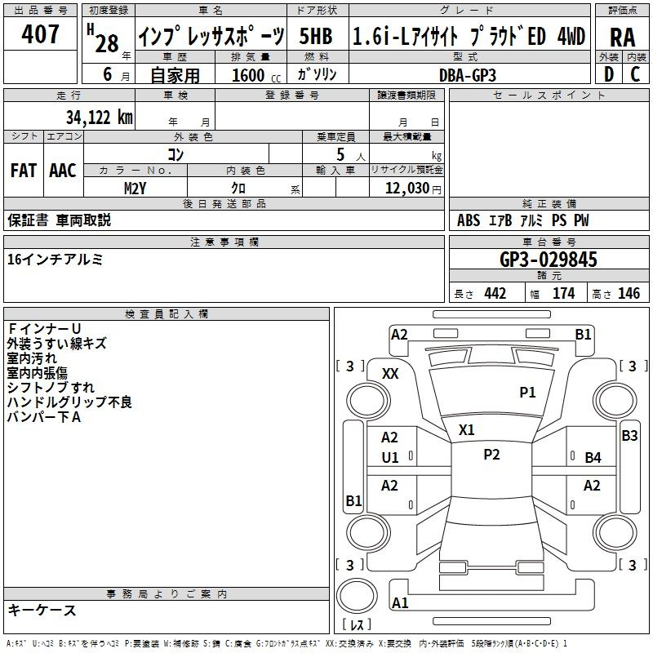Click the 保証書 車両取説 later-shipped parts text
The width and height of the screenshot is (653, 653).
click(59, 220)
